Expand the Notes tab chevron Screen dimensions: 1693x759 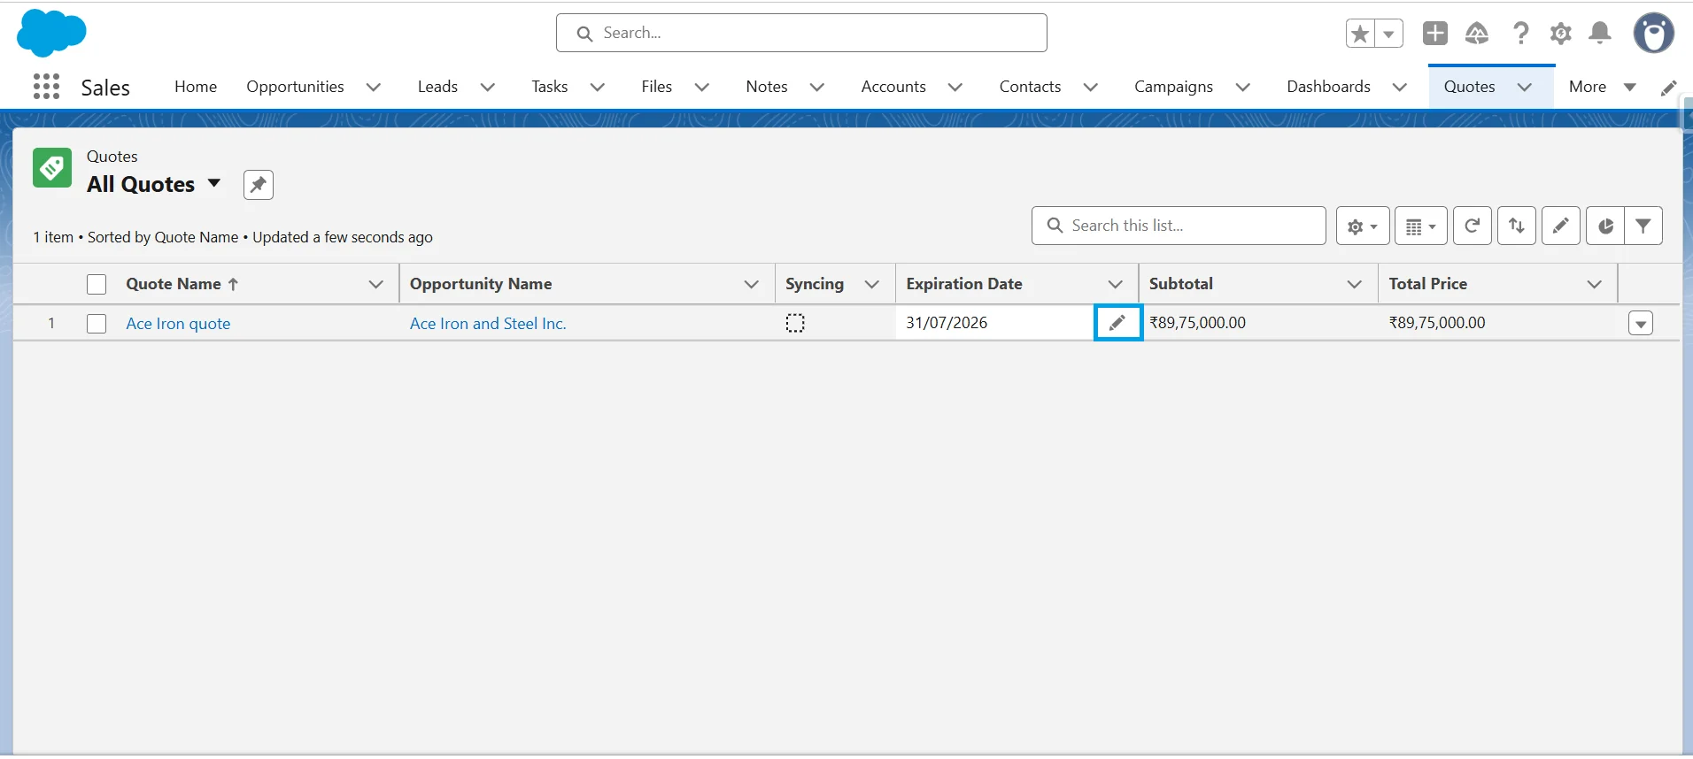click(x=817, y=87)
